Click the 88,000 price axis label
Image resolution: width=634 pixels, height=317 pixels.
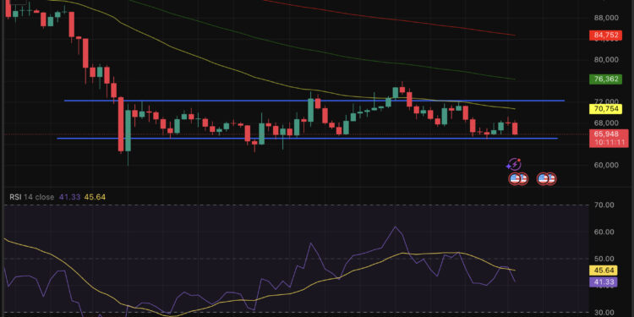(606, 18)
